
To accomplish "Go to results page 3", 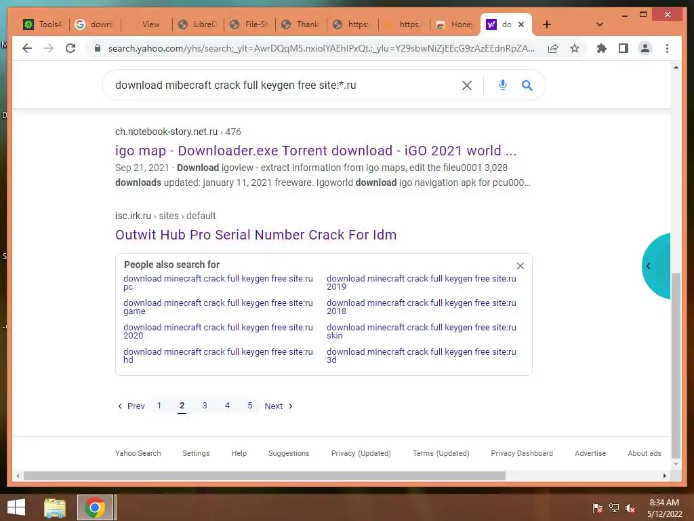I will pyautogui.click(x=205, y=406).
